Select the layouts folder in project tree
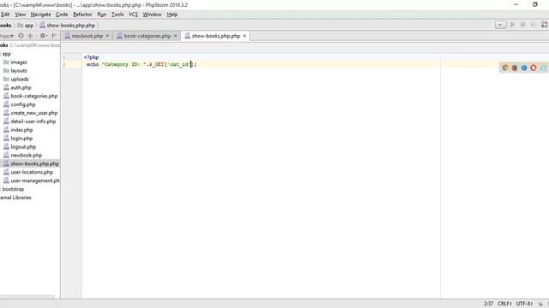The image size is (549, 308). pyautogui.click(x=19, y=70)
